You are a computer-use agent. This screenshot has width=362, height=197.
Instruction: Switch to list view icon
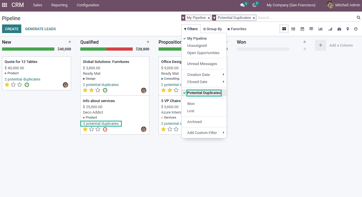pyautogui.click(x=293, y=29)
